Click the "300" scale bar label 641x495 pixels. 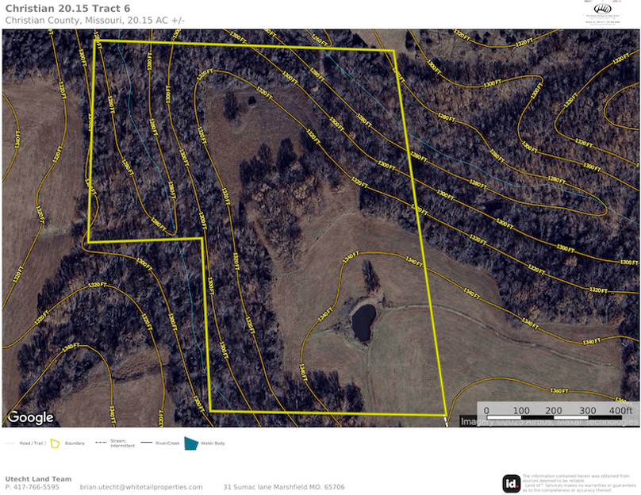(x=587, y=410)
